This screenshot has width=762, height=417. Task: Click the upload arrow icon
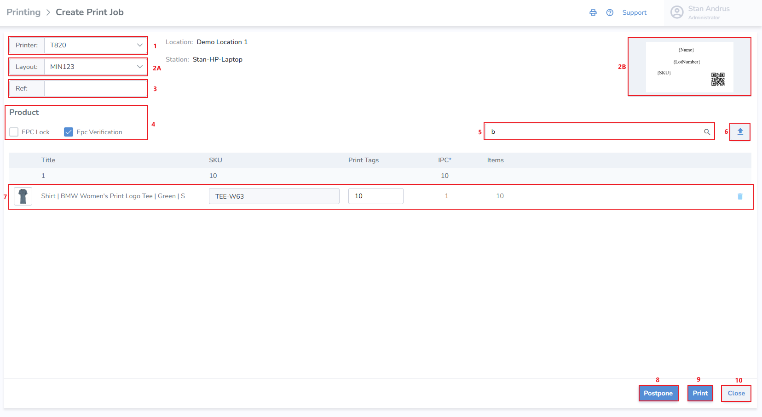[x=740, y=131]
